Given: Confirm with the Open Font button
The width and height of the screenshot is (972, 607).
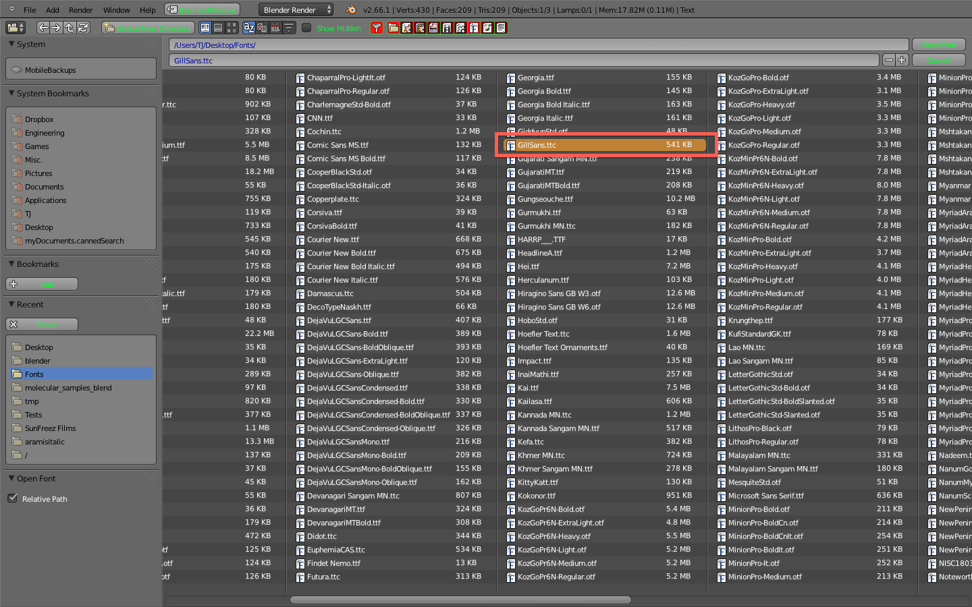Looking at the screenshot, I should [938, 45].
